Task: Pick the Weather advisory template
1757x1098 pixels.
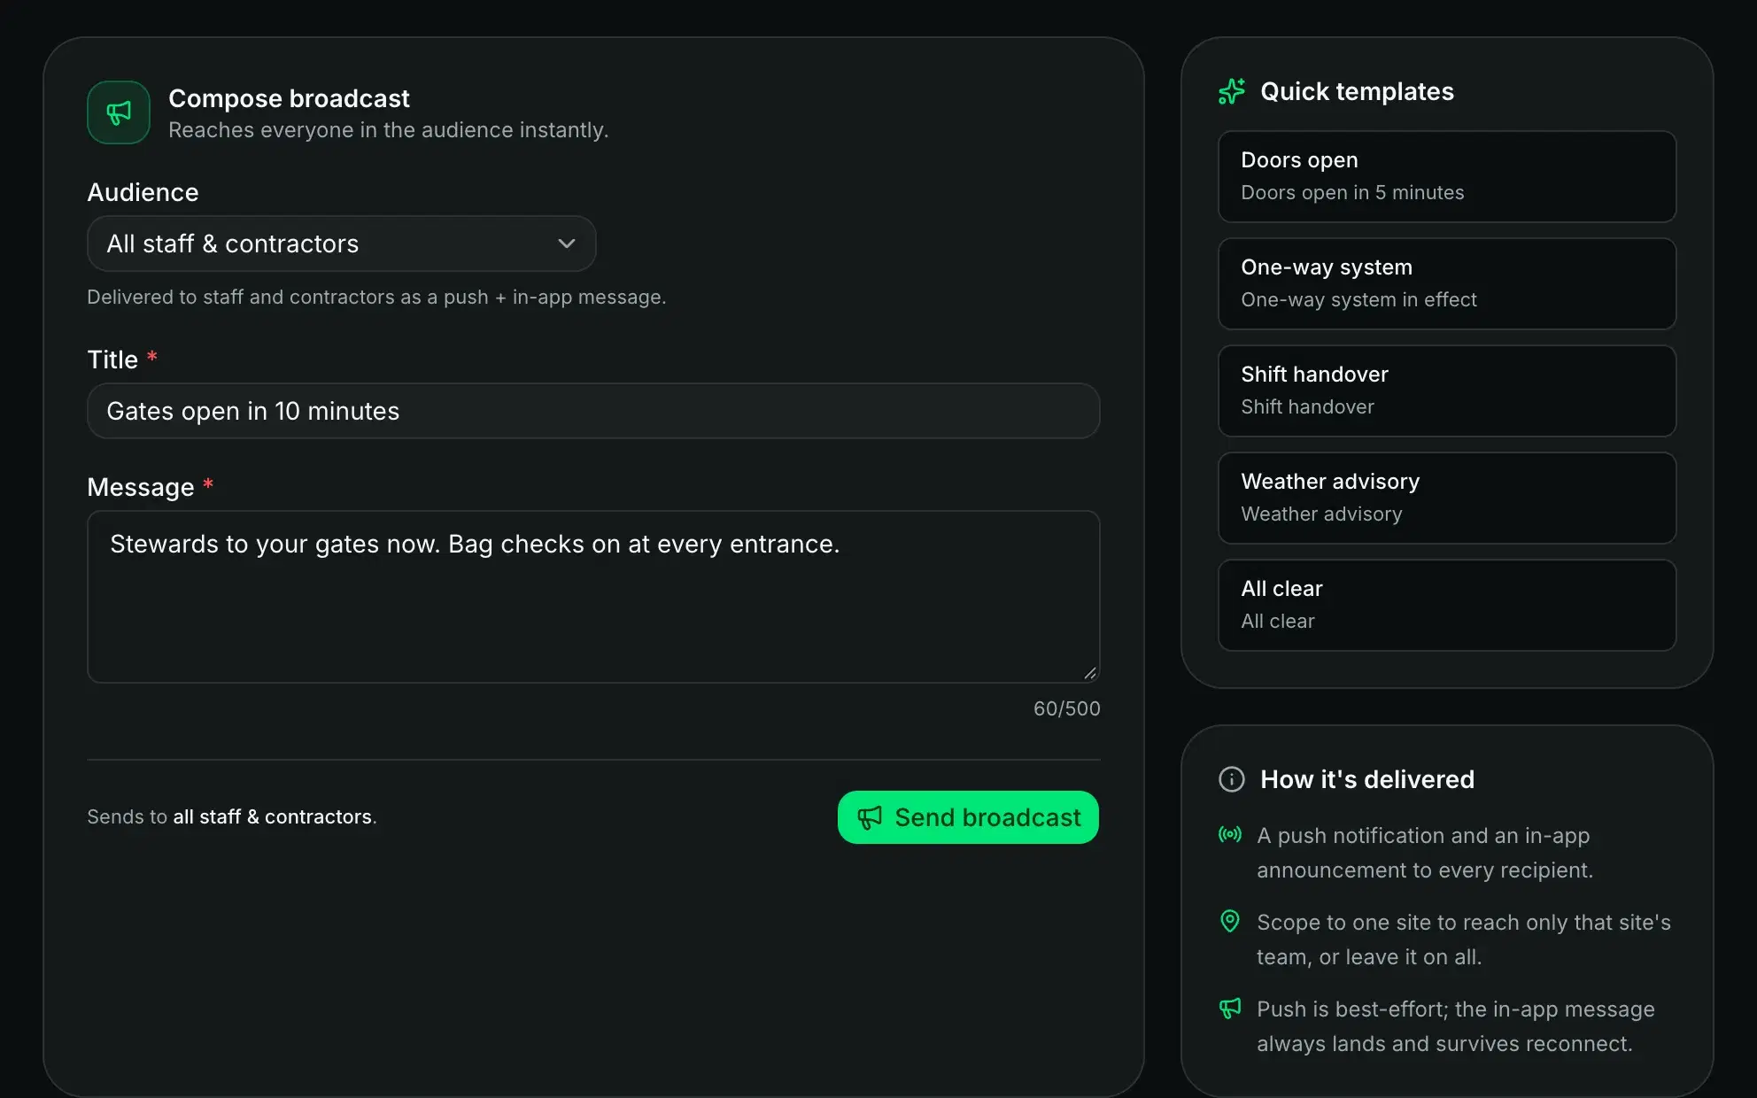Action: click(x=1447, y=498)
